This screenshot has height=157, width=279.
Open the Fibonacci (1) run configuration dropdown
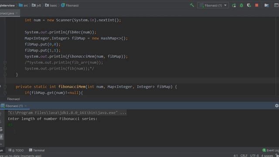[x=213, y=5]
